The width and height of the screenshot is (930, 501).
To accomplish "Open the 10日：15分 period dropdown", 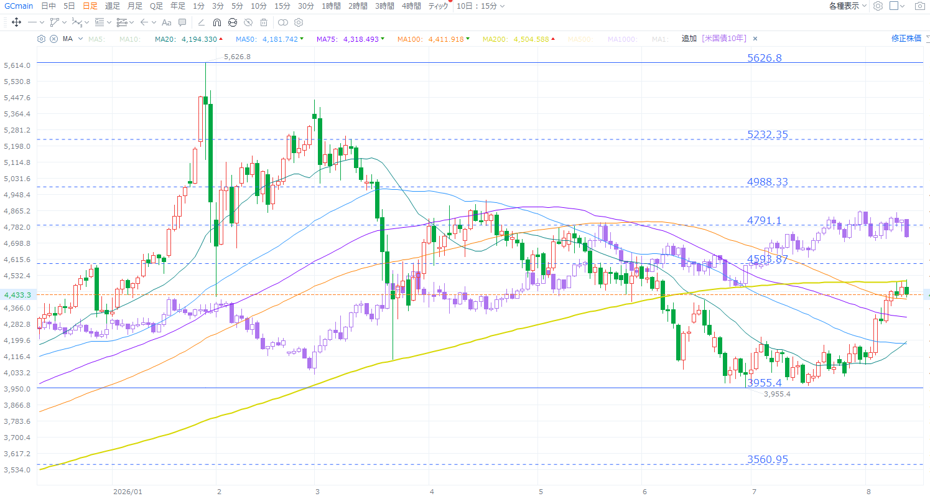I will [480, 6].
